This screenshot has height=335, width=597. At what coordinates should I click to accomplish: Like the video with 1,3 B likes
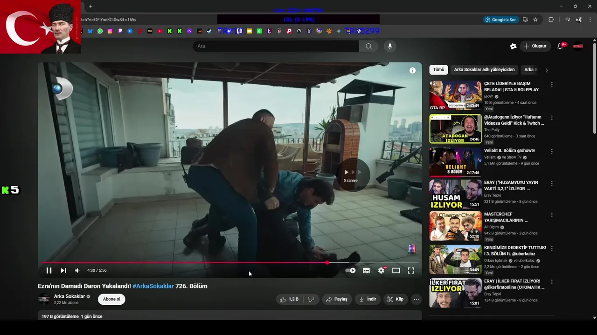coord(289,299)
